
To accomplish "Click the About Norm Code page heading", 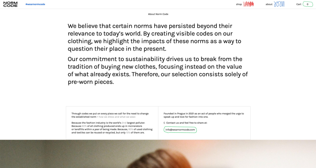I will coord(158,14).
